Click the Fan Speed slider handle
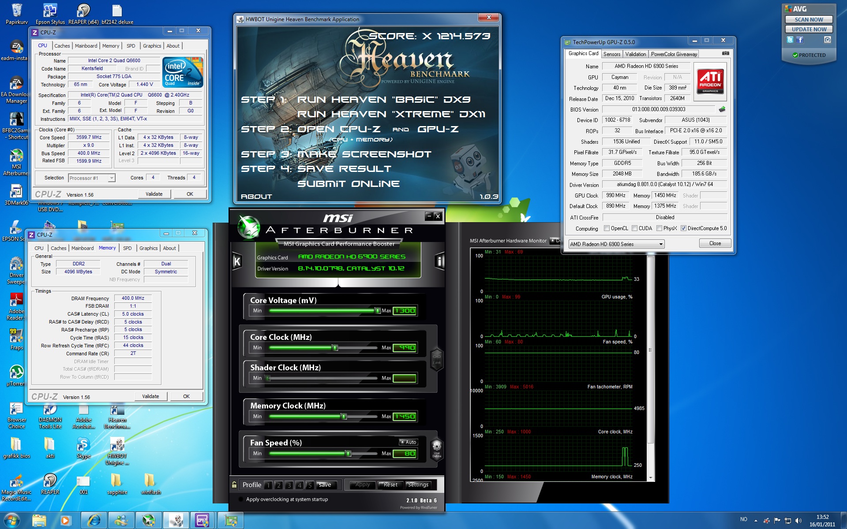Screen dimensions: 847x529 click(349, 454)
